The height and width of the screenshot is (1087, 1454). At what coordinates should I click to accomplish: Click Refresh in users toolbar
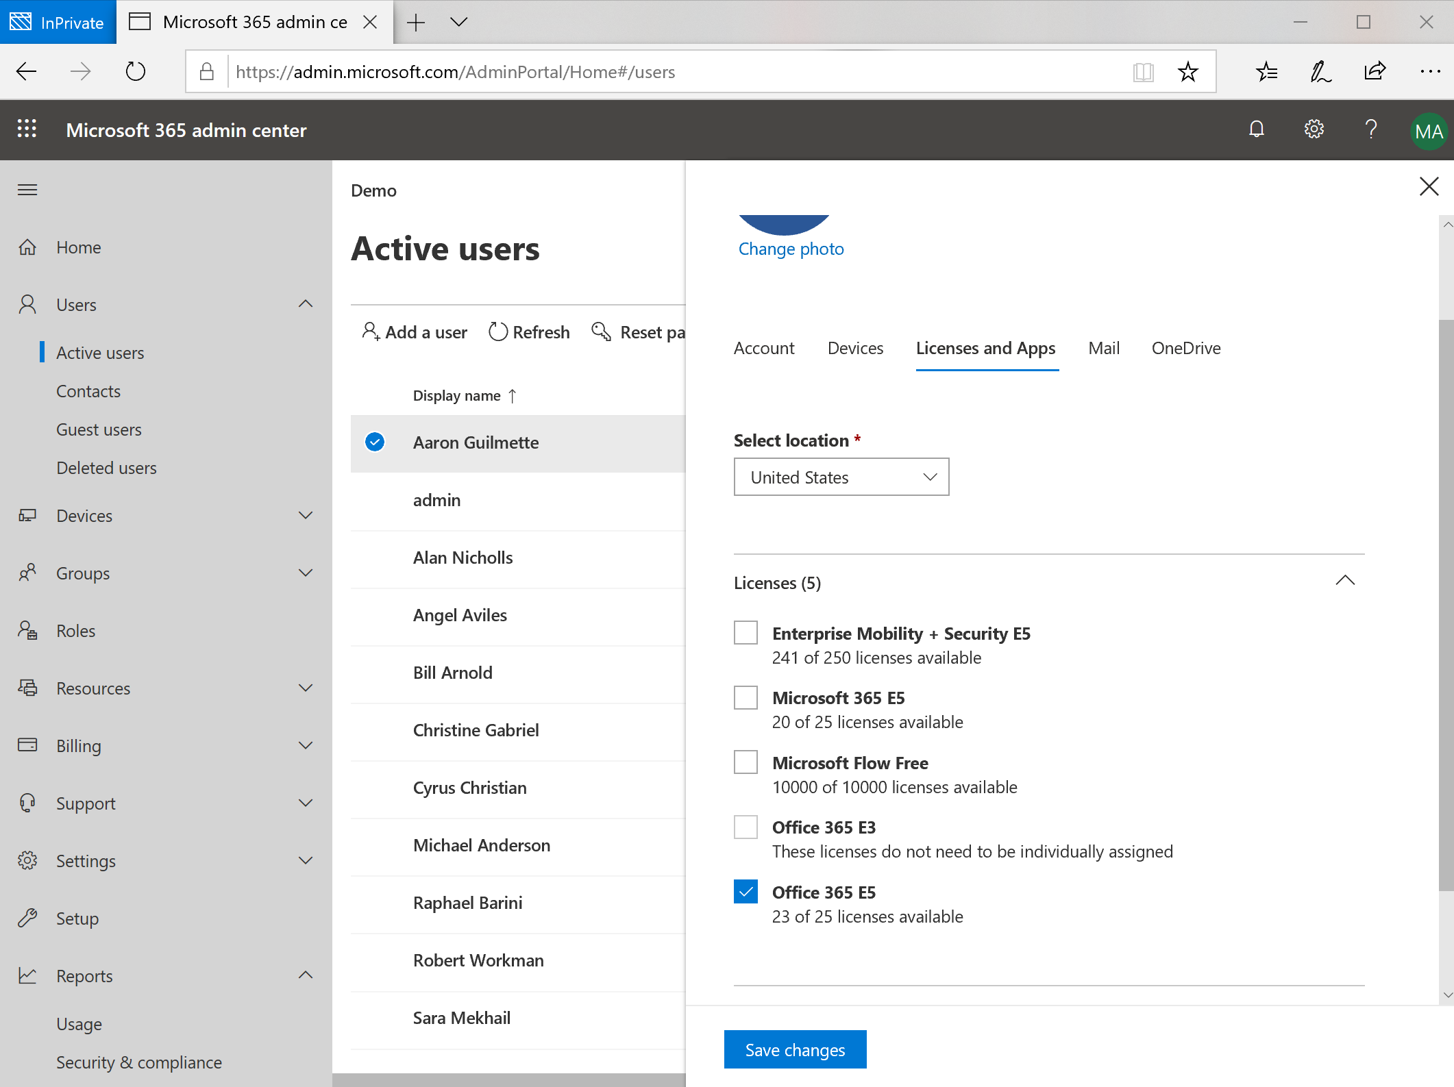(529, 332)
